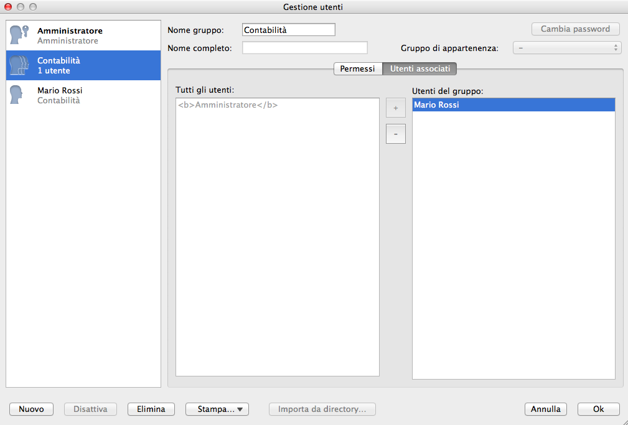
Task: Switch to the Permessi tab
Action: pyautogui.click(x=357, y=69)
